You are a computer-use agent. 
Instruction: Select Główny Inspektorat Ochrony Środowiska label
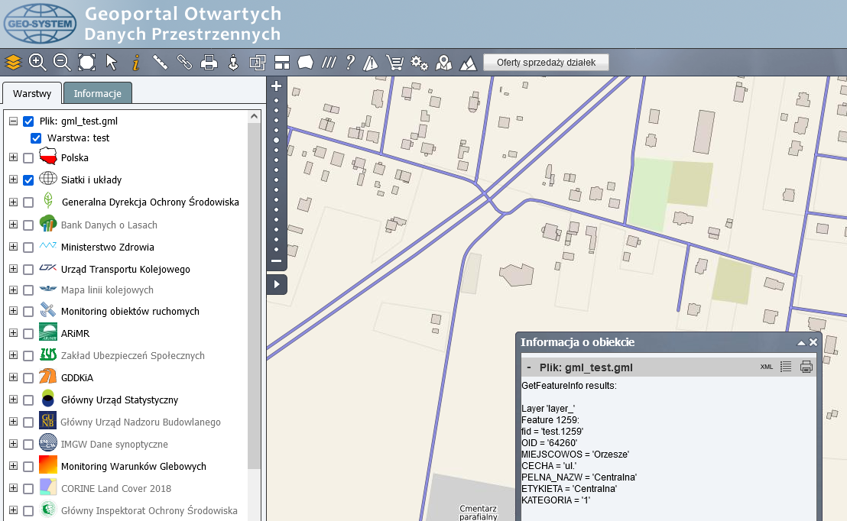click(x=149, y=511)
